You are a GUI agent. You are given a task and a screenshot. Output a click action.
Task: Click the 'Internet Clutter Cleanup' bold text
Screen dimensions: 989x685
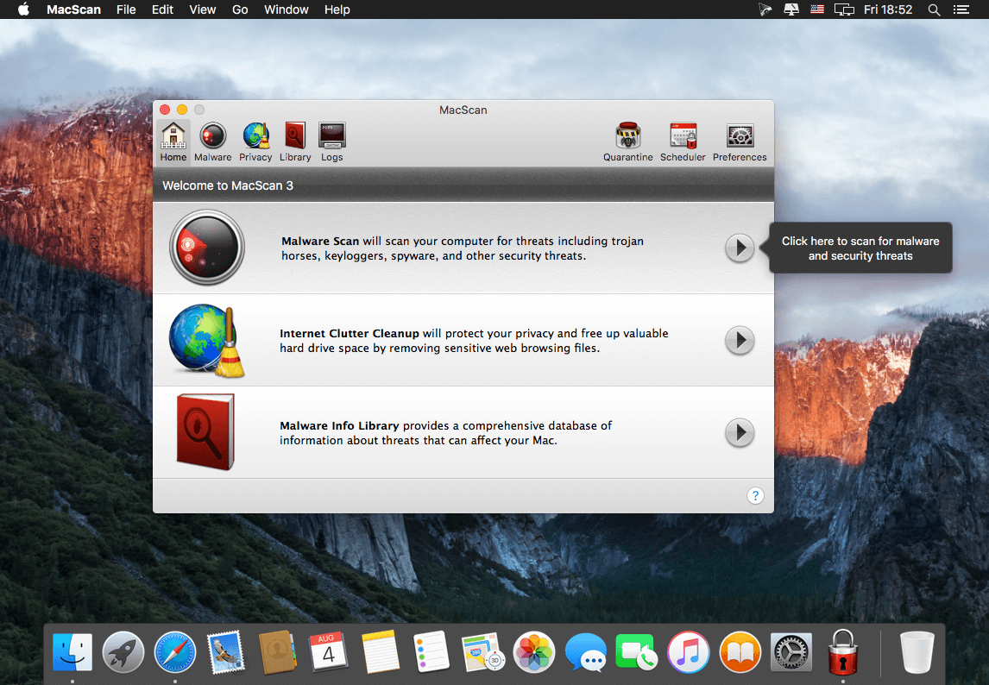tap(350, 333)
